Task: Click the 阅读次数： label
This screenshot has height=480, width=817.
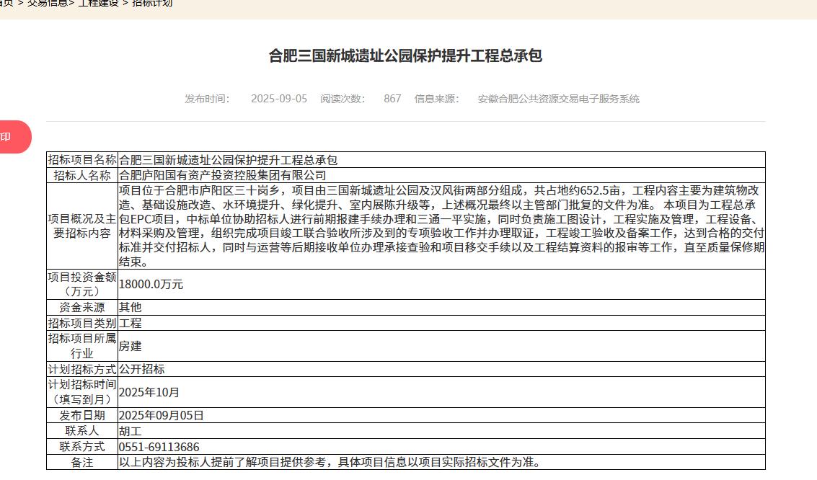Action: click(x=343, y=99)
